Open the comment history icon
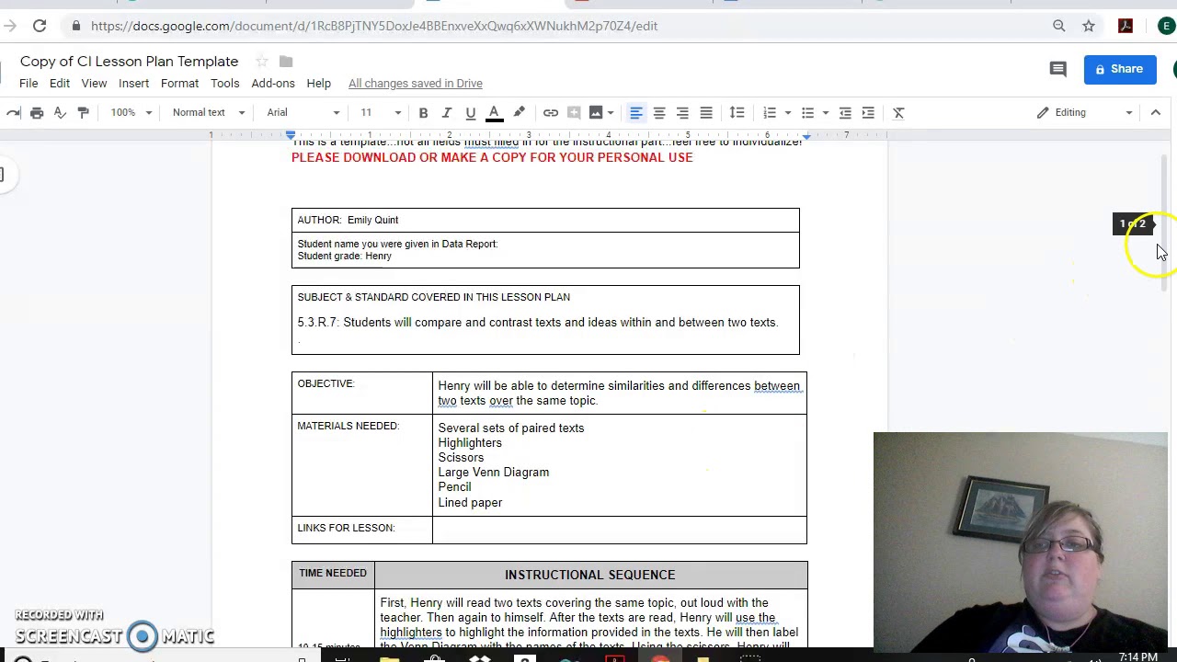 [1057, 69]
